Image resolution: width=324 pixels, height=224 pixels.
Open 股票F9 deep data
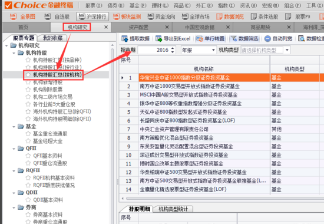297,17
